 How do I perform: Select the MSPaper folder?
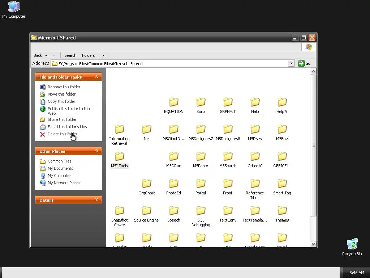point(201,160)
